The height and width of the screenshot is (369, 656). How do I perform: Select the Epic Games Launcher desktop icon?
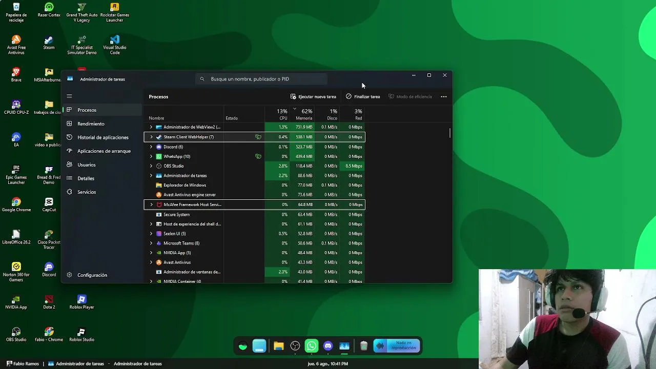[16, 175]
